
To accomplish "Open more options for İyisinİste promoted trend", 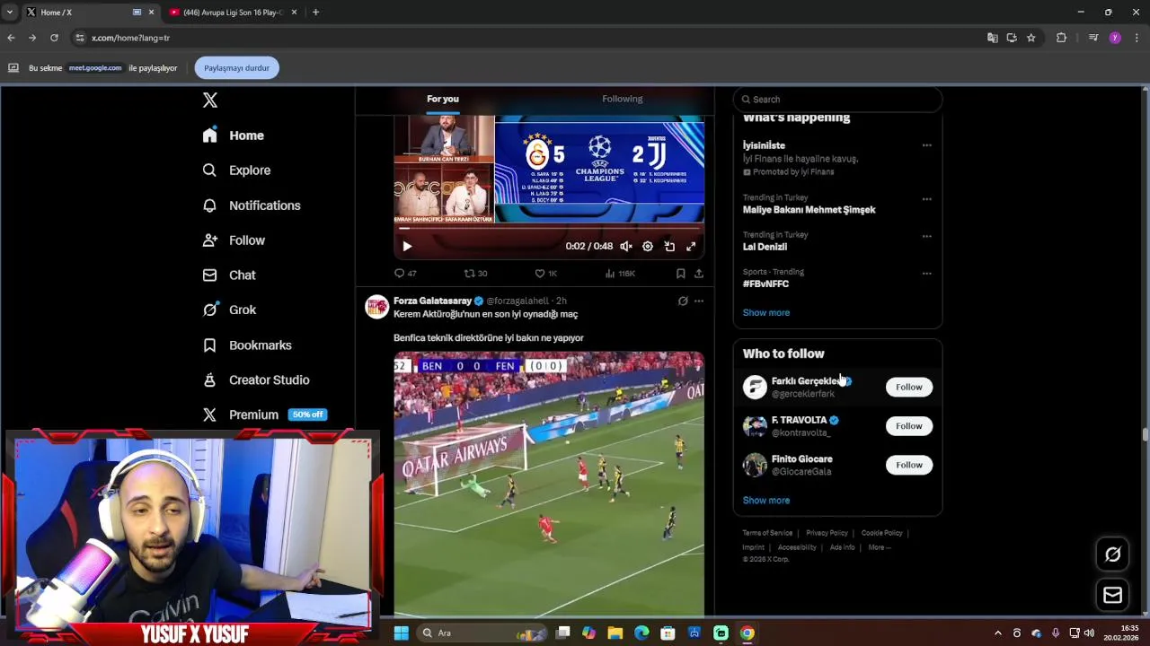I will [x=926, y=145].
